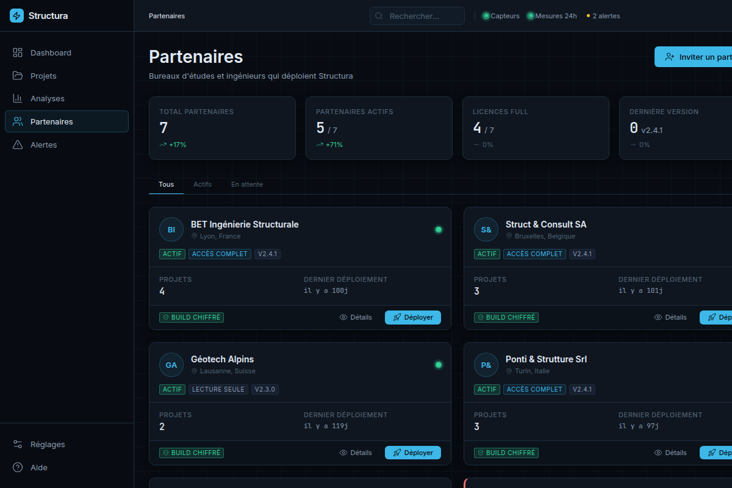Focus the Rechercher search field
Image resolution: width=732 pixels, height=488 pixels.
point(417,16)
